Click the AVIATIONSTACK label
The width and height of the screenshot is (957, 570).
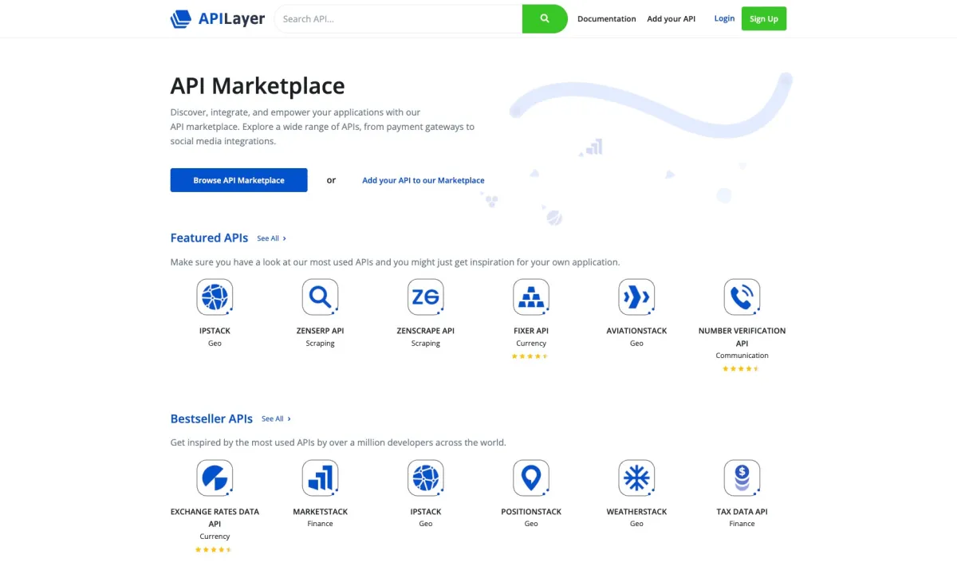636,331
